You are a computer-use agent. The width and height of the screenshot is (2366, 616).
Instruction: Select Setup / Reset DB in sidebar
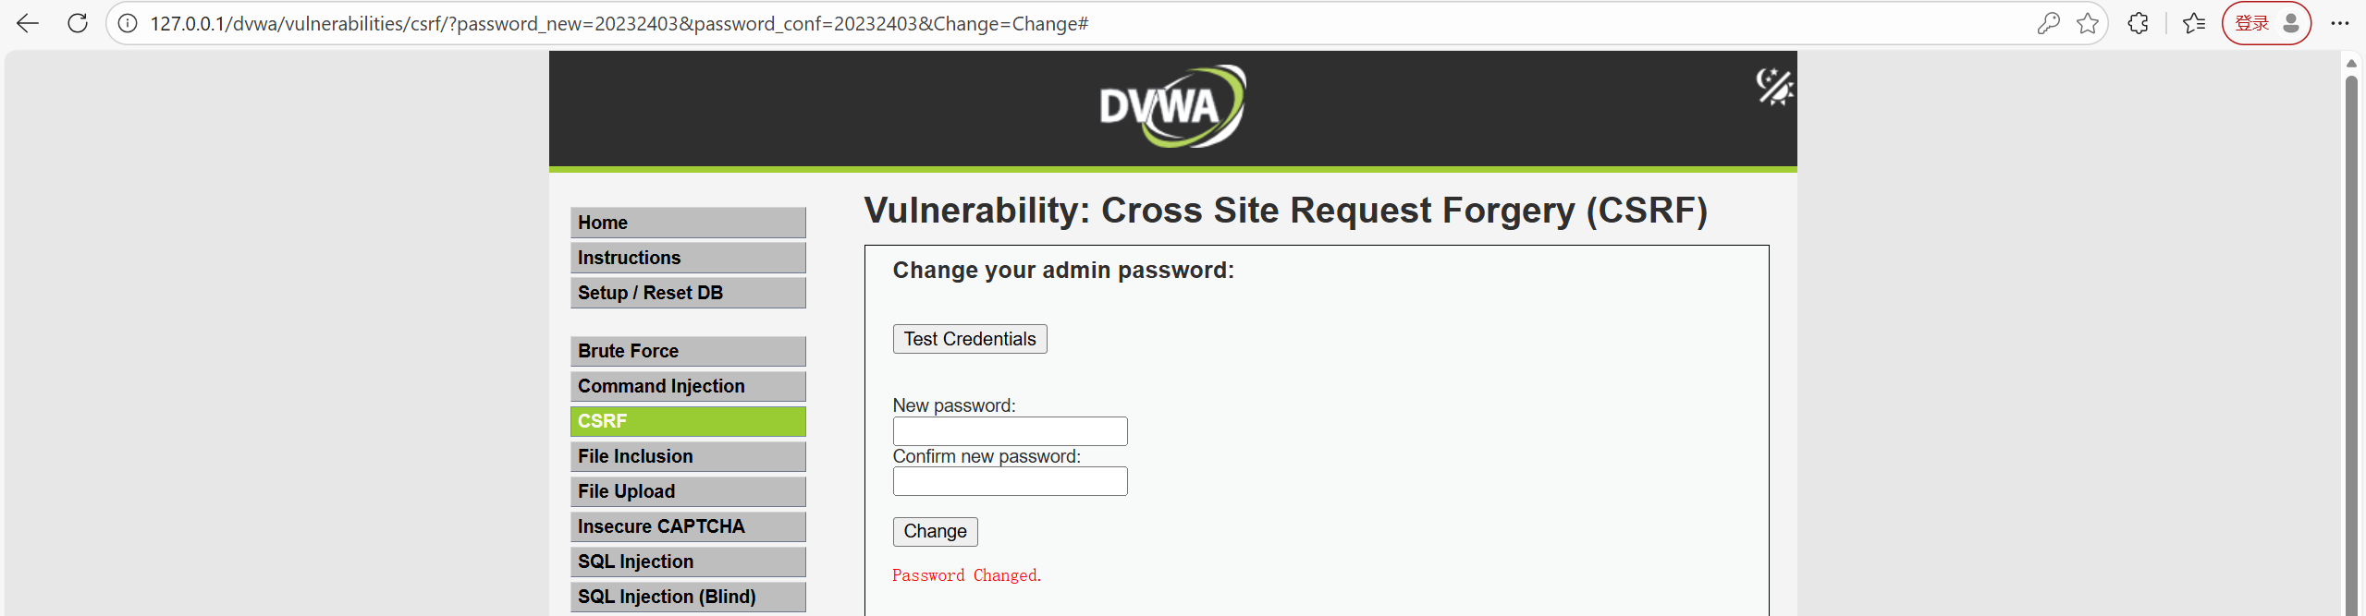tap(688, 293)
